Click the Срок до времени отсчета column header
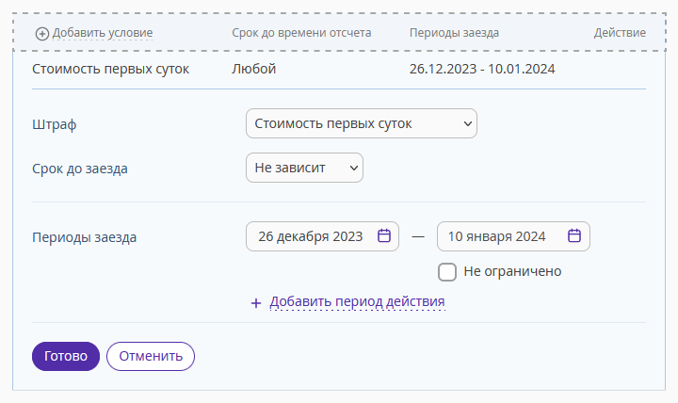This screenshot has width=678, height=403. click(301, 33)
